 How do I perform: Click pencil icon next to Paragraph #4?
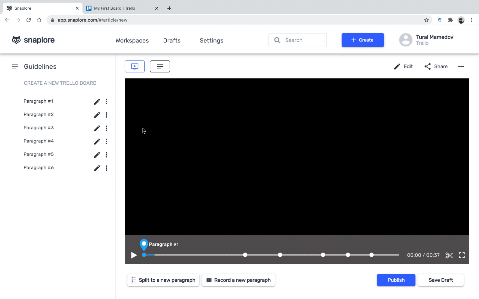pos(97,142)
